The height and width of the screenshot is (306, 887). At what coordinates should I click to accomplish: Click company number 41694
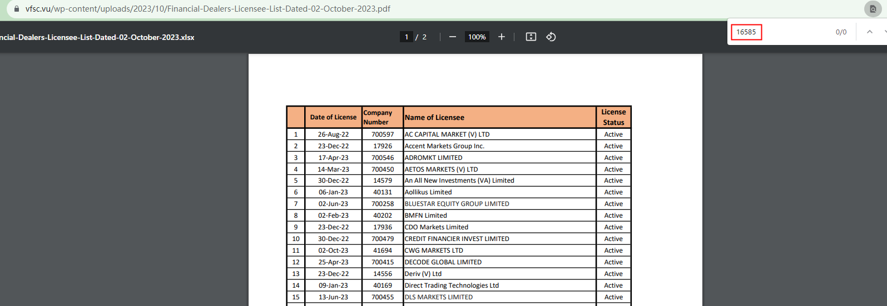[383, 250]
